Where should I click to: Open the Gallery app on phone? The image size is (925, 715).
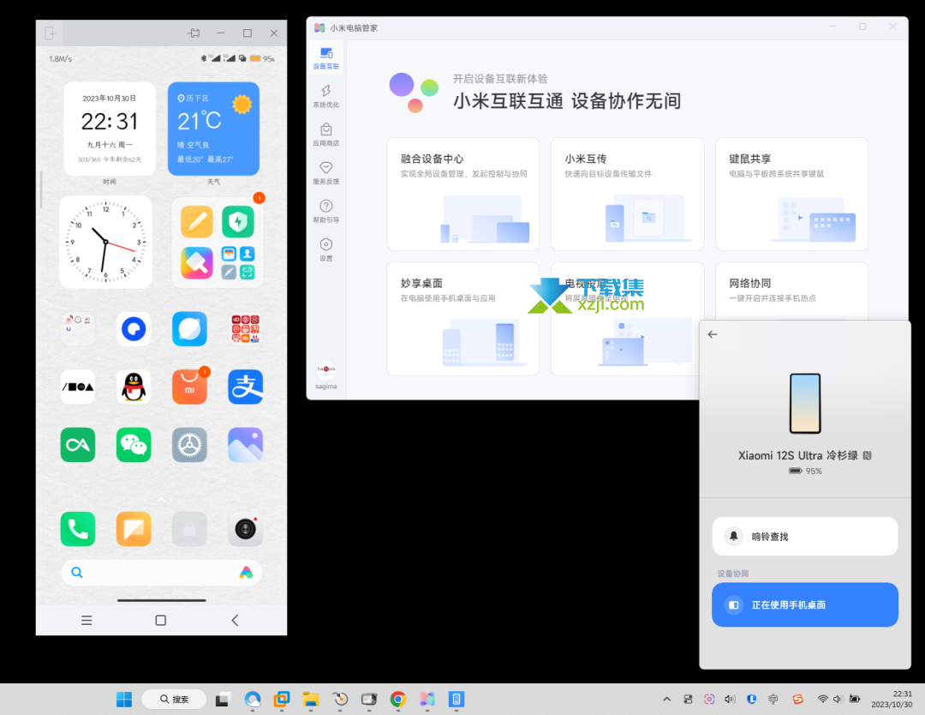coord(246,445)
